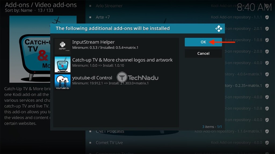The height and width of the screenshot is (154, 275).
Task: Click the 3 items - 1/1 counter
Action: 212,126
